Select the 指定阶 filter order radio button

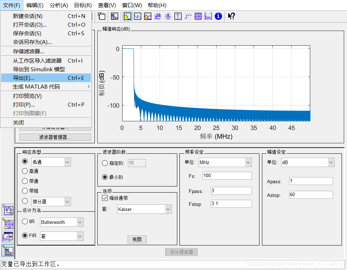(105, 163)
